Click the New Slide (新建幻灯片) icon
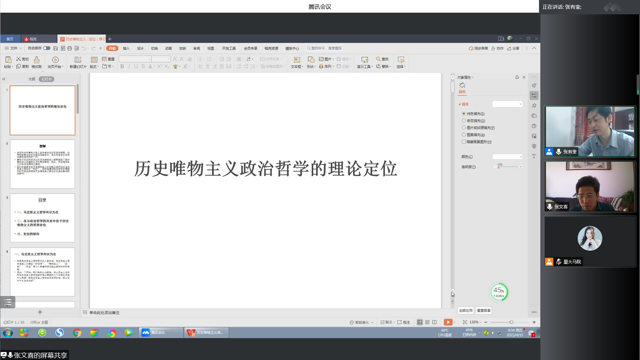The height and width of the screenshot is (360, 640). [78, 60]
